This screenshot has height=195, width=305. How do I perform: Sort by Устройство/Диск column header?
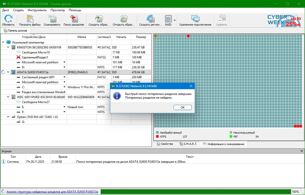click(x=34, y=37)
